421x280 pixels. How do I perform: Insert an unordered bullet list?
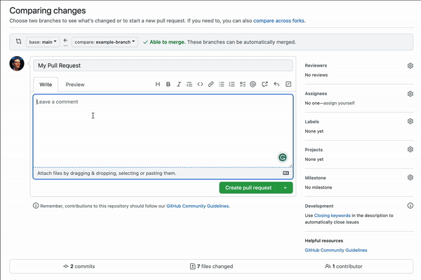[x=221, y=85]
